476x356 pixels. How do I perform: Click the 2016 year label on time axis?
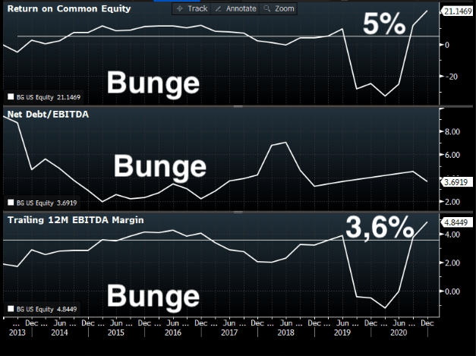coord(173,332)
